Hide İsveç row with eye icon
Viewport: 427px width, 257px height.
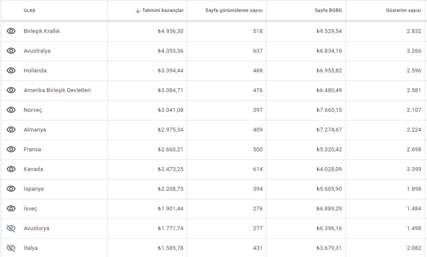(x=11, y=208)
